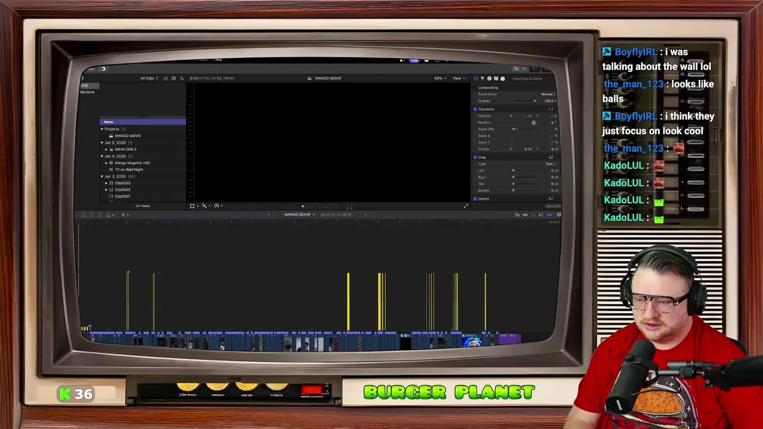763x429 pixels.
Task: Go forward in timeline history
Action: [365, 214]
